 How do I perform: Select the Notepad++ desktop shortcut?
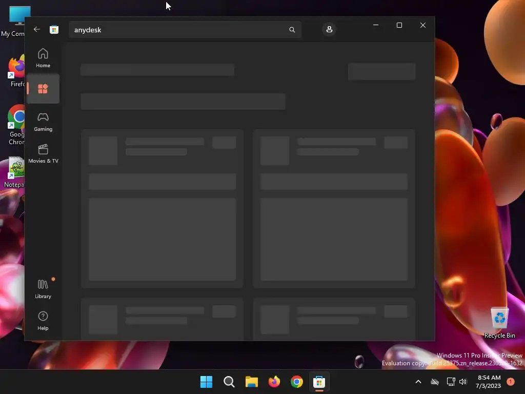tap(13, 172)
